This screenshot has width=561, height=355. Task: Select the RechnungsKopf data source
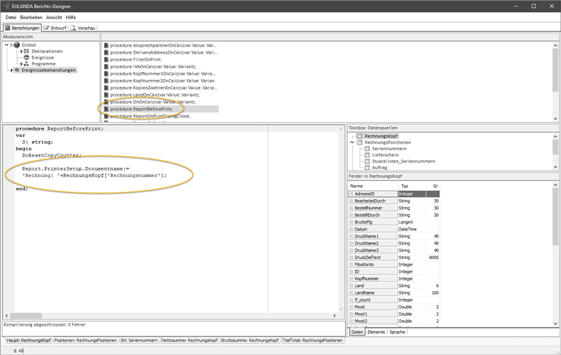pos(381,136)
